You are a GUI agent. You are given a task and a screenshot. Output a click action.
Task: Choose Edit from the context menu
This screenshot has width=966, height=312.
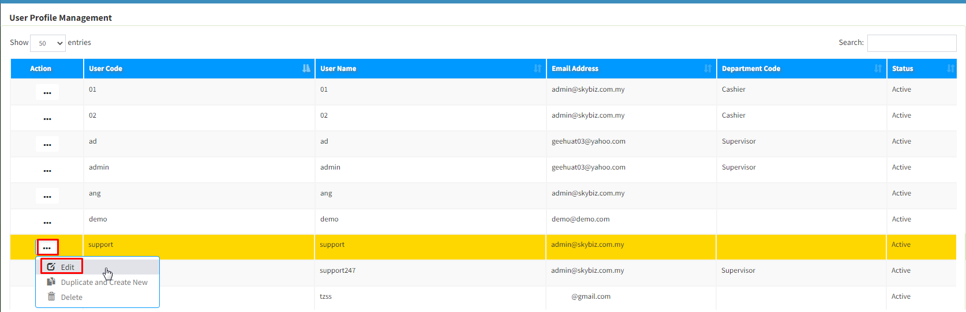(68, 267)
